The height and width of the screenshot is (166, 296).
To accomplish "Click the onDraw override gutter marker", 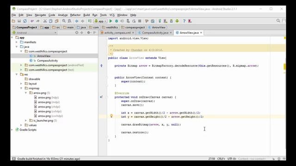I will click(101, 97).
